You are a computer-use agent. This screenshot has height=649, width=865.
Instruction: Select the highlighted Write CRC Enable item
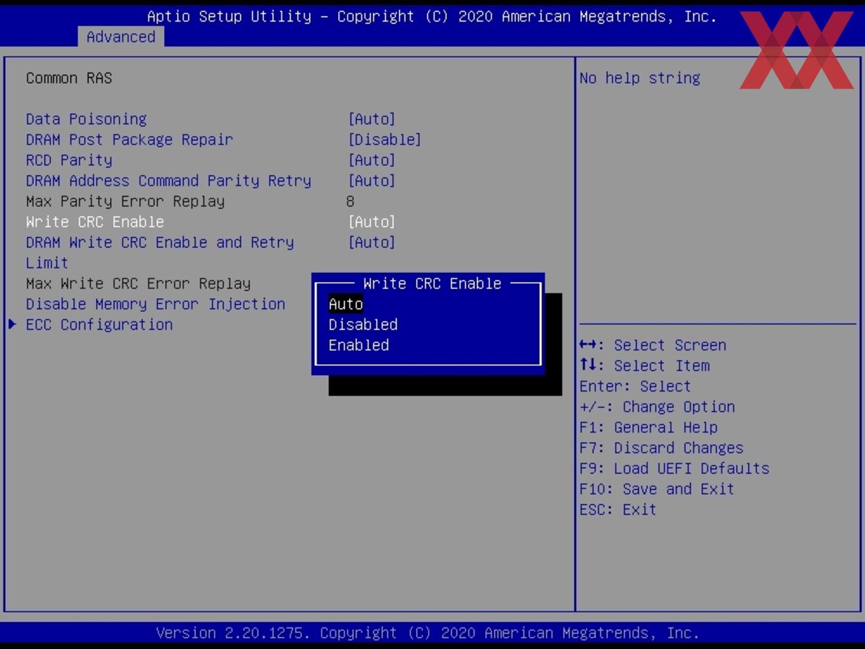pos(95,221)
